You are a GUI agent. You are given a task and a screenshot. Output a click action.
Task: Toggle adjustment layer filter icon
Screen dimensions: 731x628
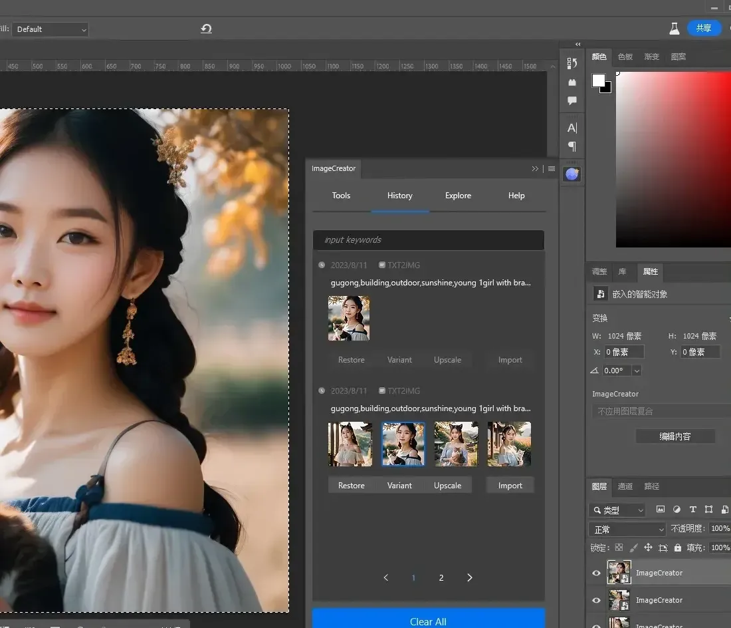click(x=677, y=510)
